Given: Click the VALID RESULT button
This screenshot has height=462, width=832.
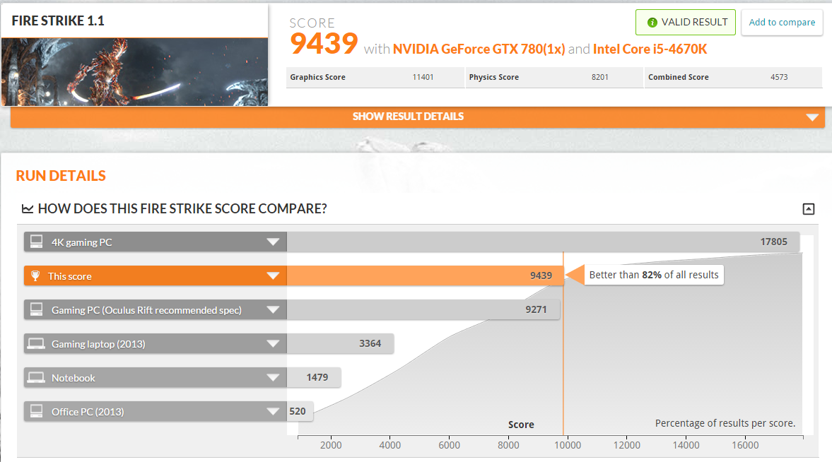Looking at the screenshot, I should click(686, 23).
